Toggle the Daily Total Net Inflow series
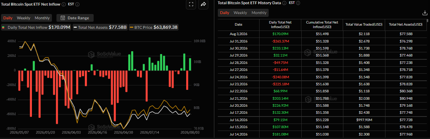 36,27
